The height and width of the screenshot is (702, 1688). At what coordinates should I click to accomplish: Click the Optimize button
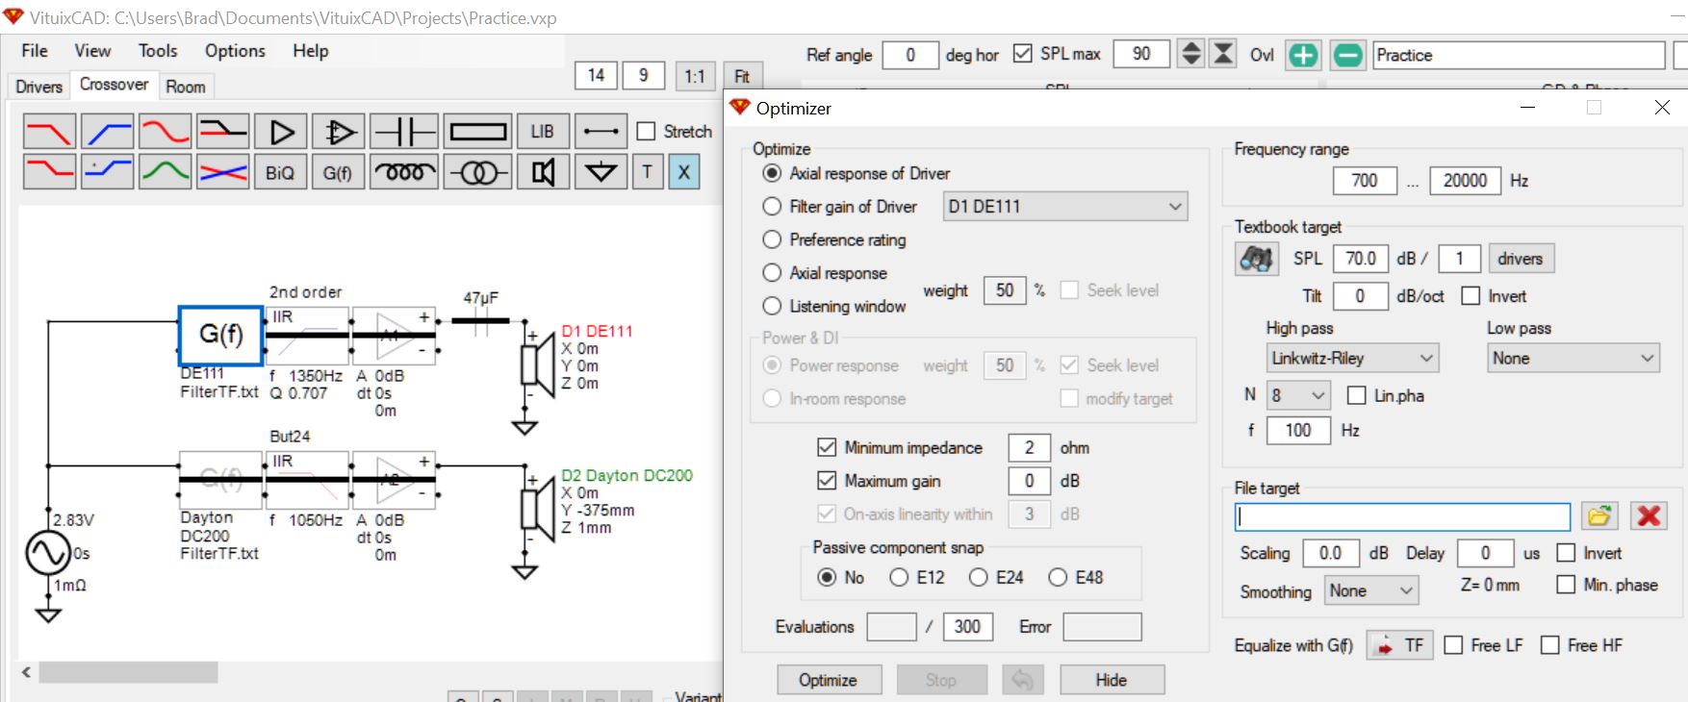click(x=830, y=680)
